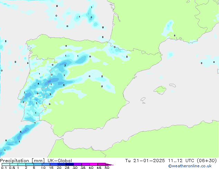This screenshot has width=219, height=169.
Task: Click the 20–25 mm dark blue swatch
Action: (x=61, y=165)
